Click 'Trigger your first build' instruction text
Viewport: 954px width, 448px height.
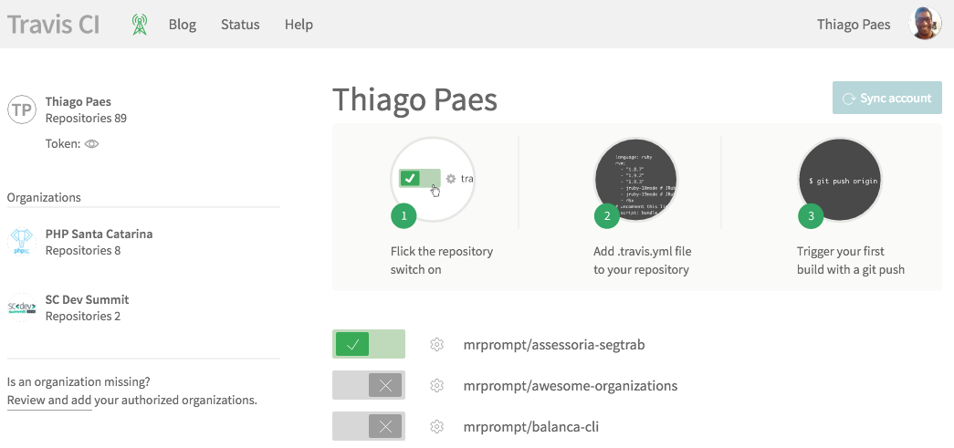[x=851, y=260]
